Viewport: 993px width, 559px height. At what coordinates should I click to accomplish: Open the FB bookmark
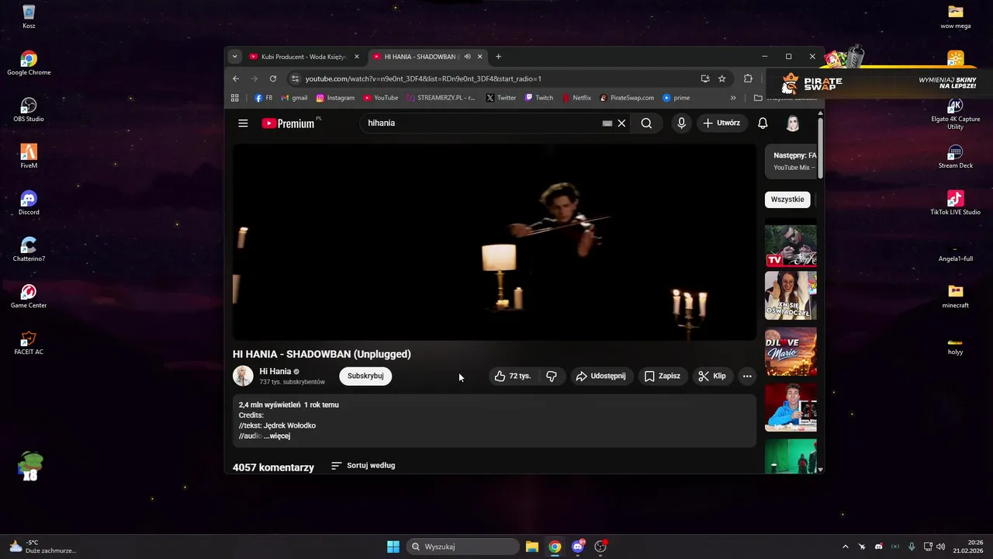(264, 98)
